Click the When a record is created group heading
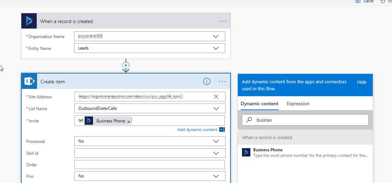This screenshot has height=183, width=392. [x=267, y=137]
